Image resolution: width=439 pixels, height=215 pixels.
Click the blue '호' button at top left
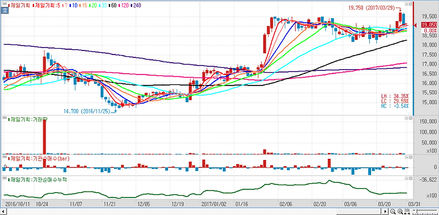(5, 11)
